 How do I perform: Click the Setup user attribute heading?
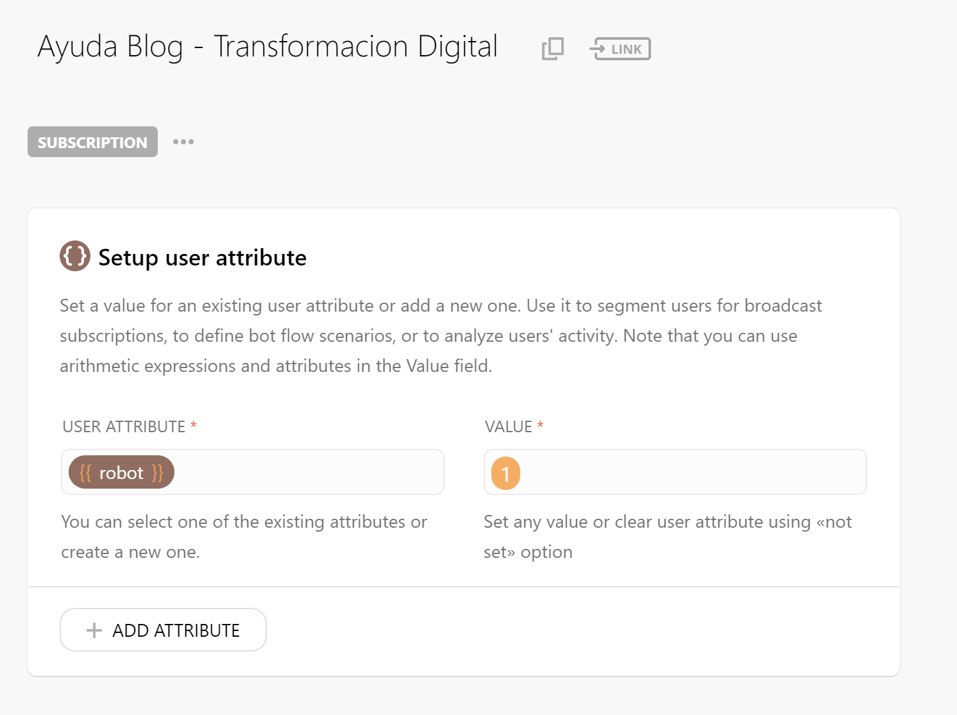(202, 258)
